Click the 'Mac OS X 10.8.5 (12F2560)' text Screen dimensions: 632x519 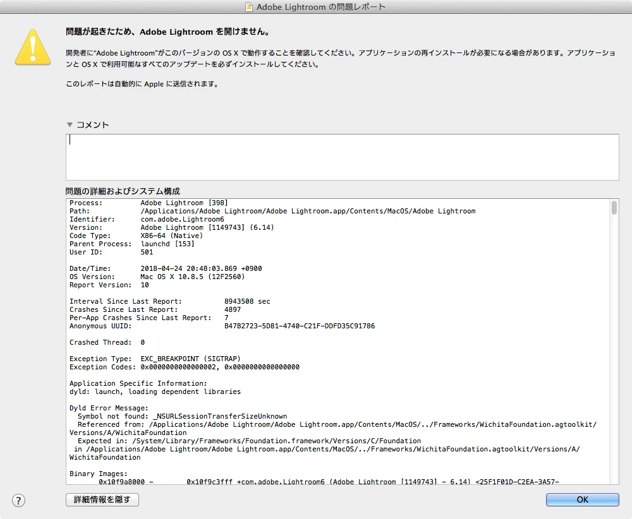(192, 277)
